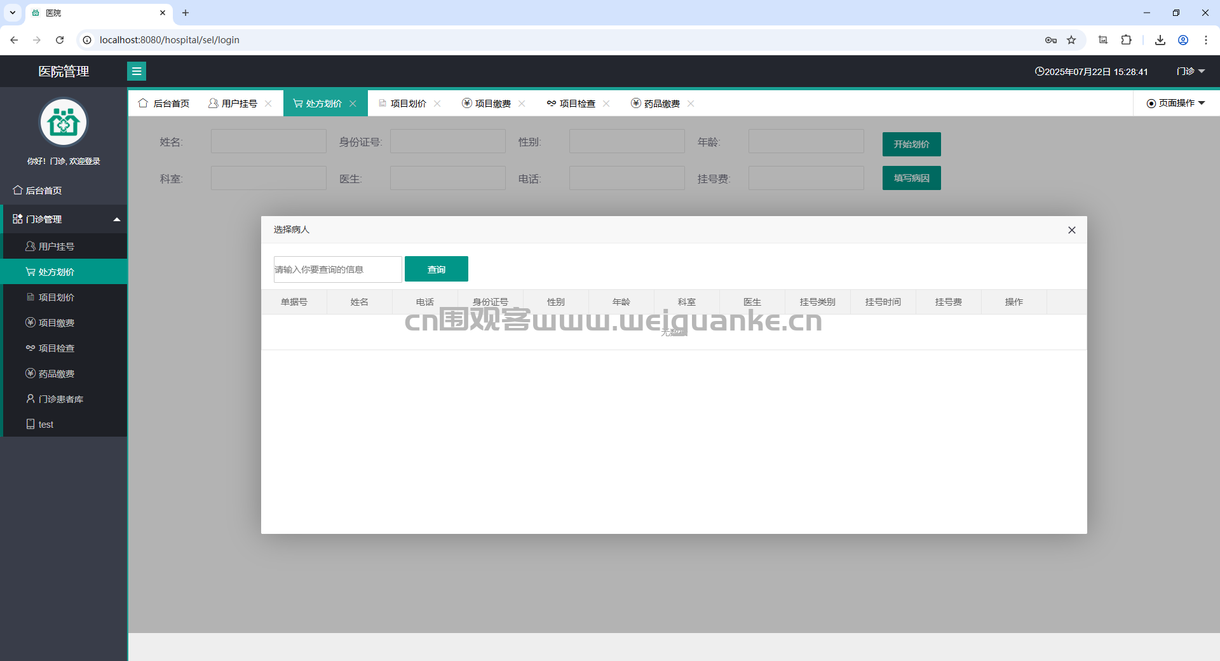The image size is (1220, 661).
Task: Click the 单据号 column header
Action: coord(294,302)
